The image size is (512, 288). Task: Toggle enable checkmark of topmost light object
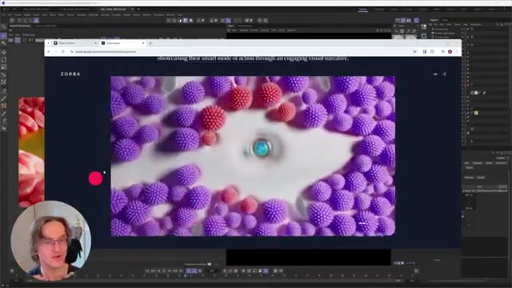point(468,29)
